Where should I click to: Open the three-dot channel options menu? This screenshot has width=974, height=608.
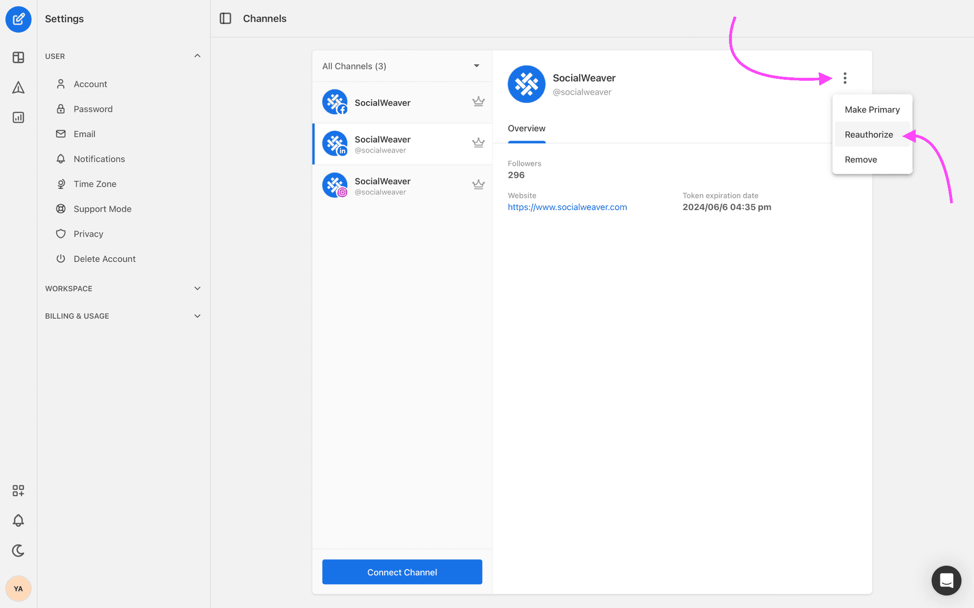coord(845,78)
